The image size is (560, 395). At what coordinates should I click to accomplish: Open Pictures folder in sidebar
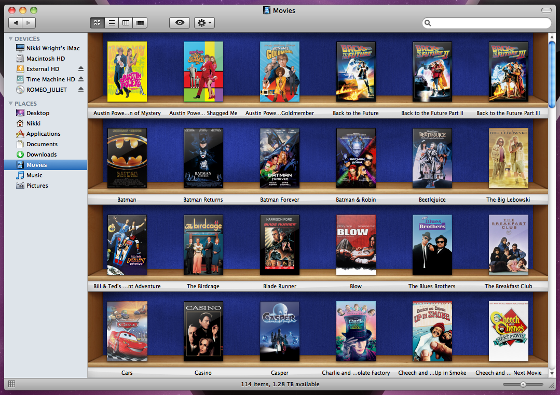(x=46, y=186)
